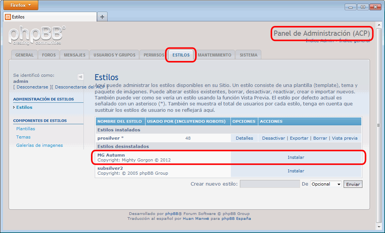The width and height of the screenshot is (385, 233).
Task: Switch to the MENSAJES tab
Action: pyautogui.click(x=74, y=55)
